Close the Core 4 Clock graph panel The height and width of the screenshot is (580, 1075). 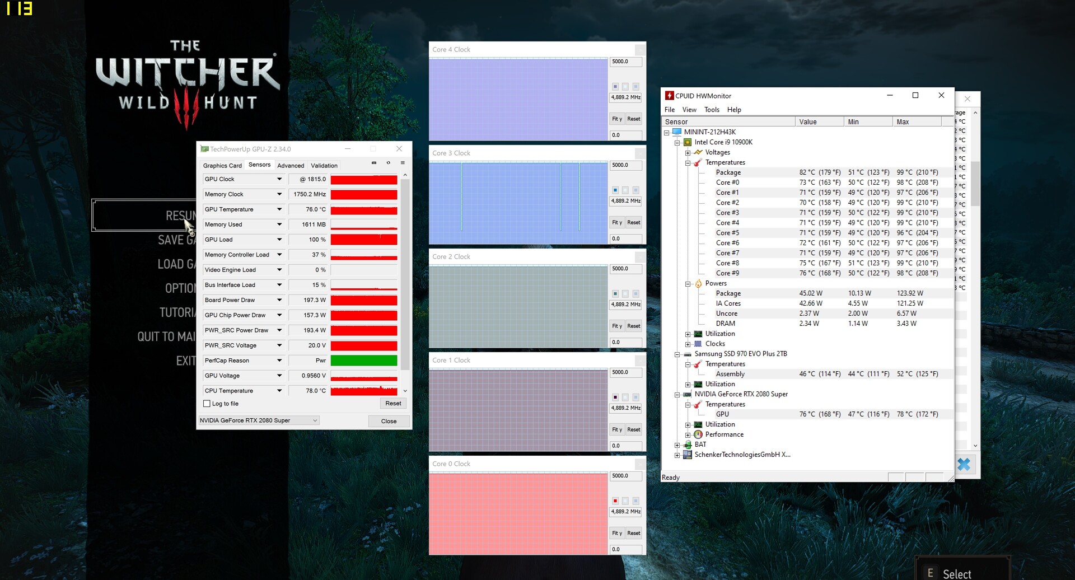640,50
